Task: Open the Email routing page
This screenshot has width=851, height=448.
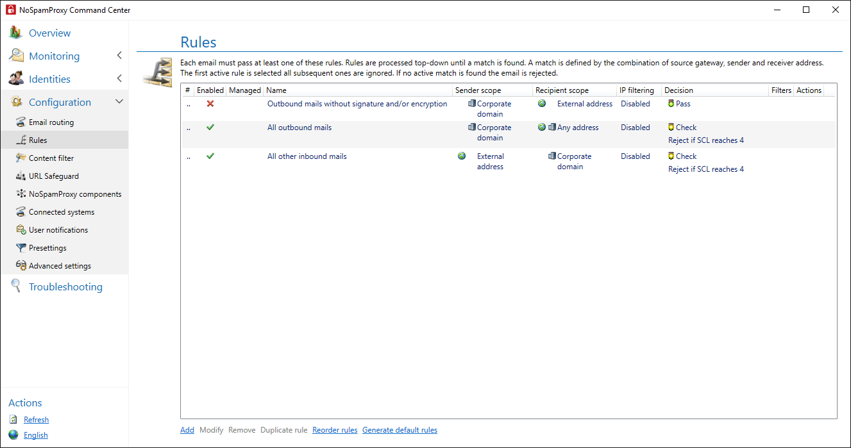Action: (x=51, y=122)
